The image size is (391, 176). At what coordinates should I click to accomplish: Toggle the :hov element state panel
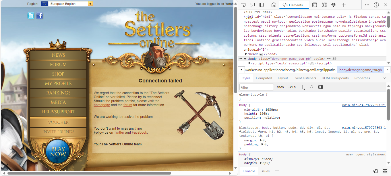280,87
